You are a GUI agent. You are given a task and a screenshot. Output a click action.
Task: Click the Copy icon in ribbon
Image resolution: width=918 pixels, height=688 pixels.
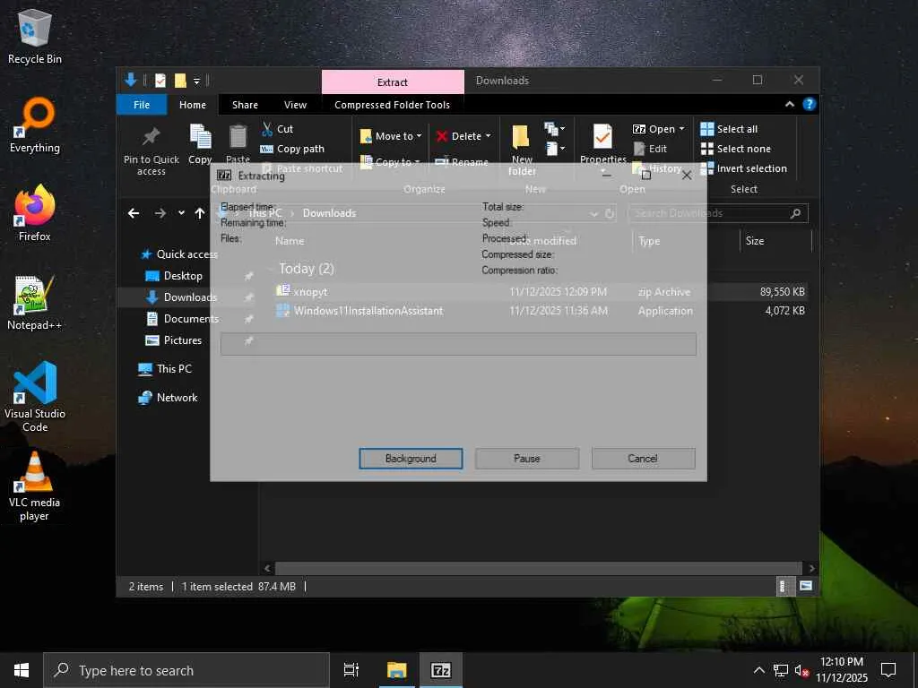click(200, 137)
